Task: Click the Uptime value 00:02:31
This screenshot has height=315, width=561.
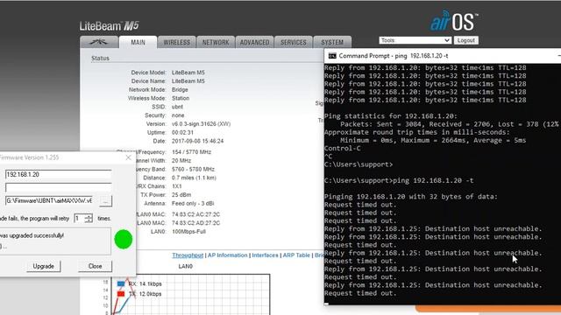Action: [x=182, y=132]
